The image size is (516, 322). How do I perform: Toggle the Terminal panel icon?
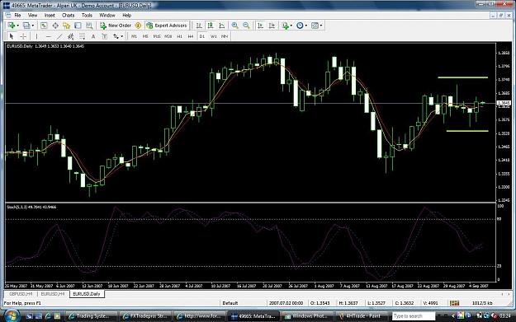click(78, 26)
